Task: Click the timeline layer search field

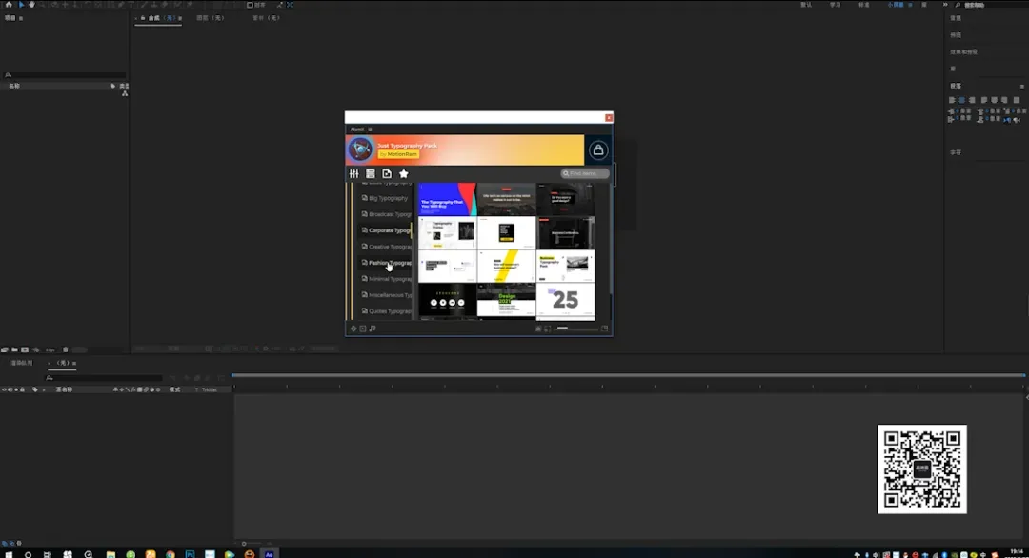Action: pyautogui.click(x=104, y=378)
